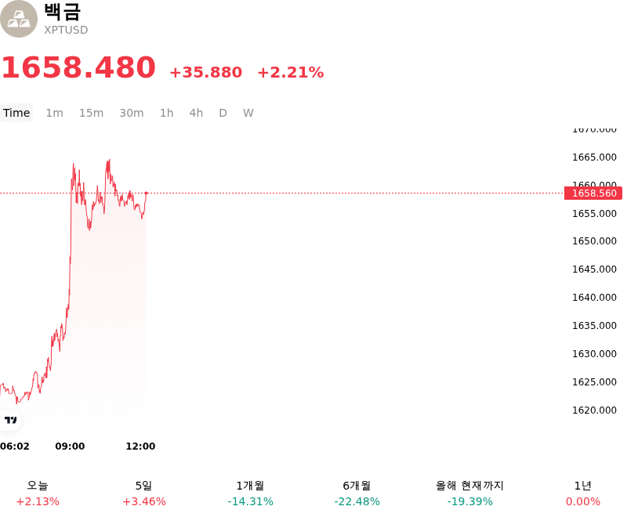Open the TradingView logo link
Viewport: 627px width, 517px height.
10,420
